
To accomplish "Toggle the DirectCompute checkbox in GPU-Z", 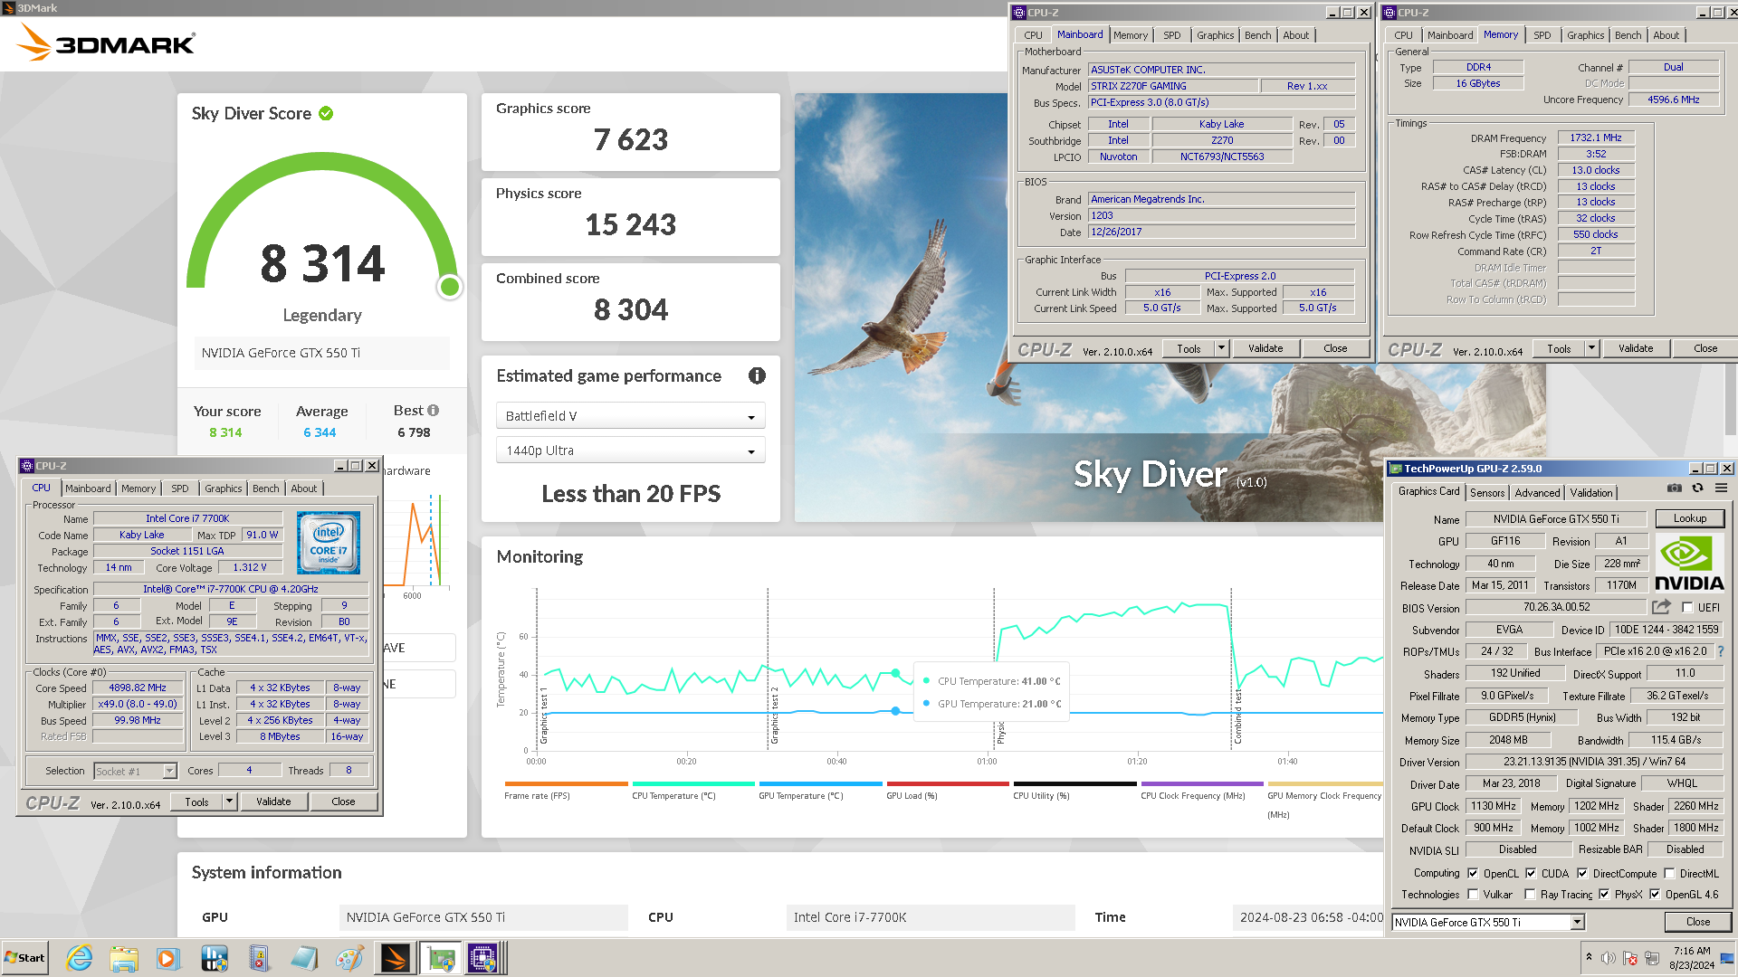I will tap(1582, 873).
